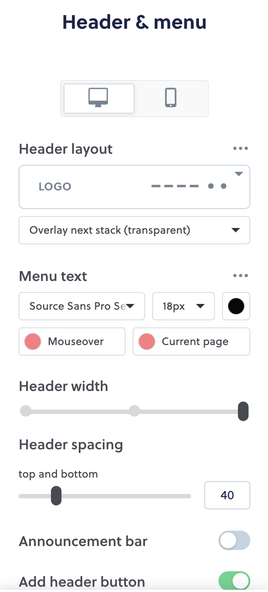This screenshot has height=592, width=268.
Task: Click the Mouseover pink color circle
Action: 33,342
